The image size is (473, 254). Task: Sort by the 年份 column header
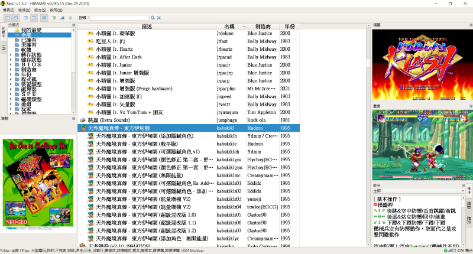[290, 27]
